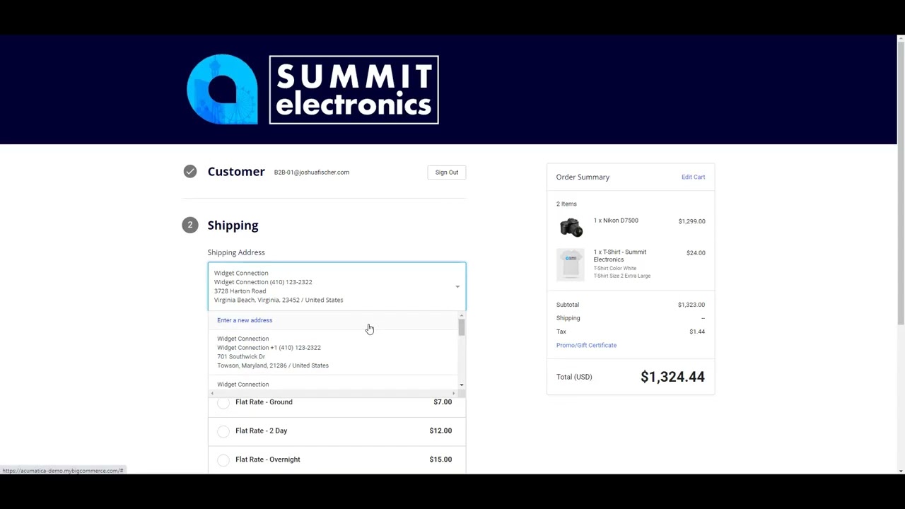Click the 'T-Shirt Size 2 Extra Large' option text
This screenshot has height=509, width=905.
click(622, 276)
